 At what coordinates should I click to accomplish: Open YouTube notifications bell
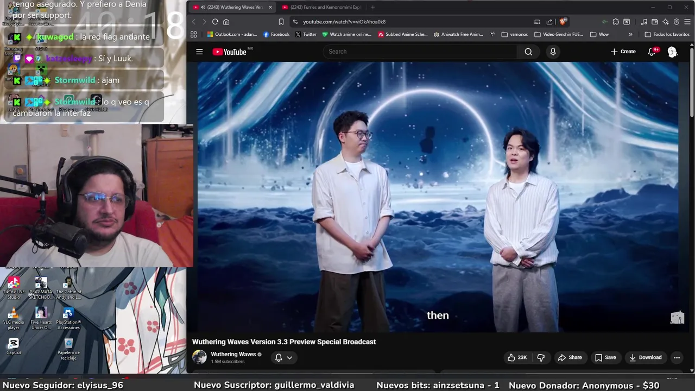click(x=652, y=52)
